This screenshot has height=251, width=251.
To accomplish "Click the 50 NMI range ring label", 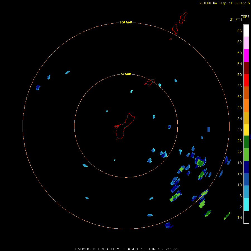I will [126, 74].
